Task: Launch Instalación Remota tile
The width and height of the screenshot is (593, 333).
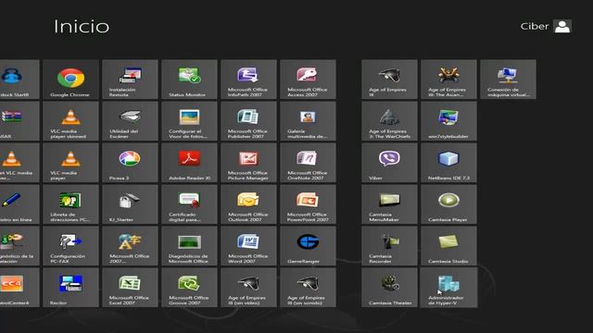Action: pos(130,80)
